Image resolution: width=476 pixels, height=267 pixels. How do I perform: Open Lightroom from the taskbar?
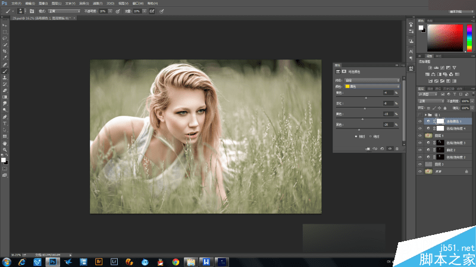pyautogui.click(x=114, y=261)
